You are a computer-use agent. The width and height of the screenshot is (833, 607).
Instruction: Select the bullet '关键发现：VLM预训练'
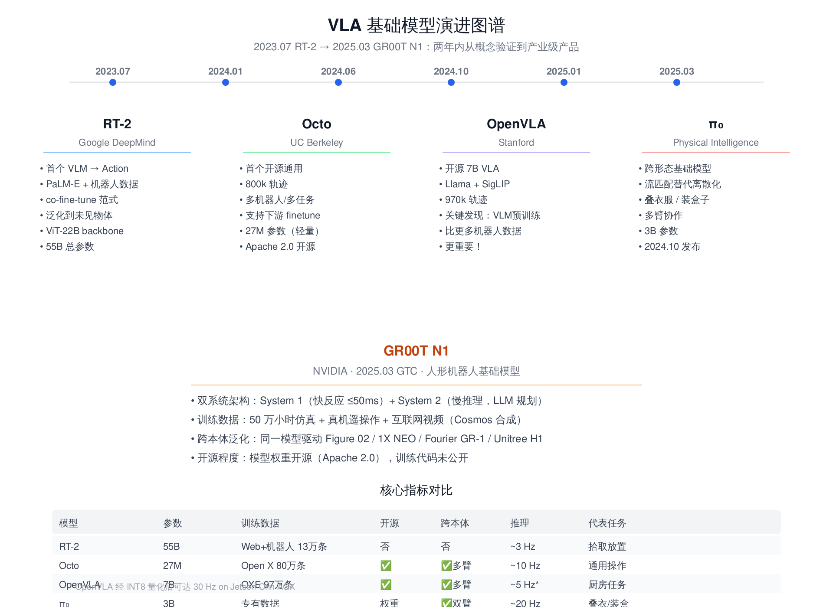coord(490,215)
